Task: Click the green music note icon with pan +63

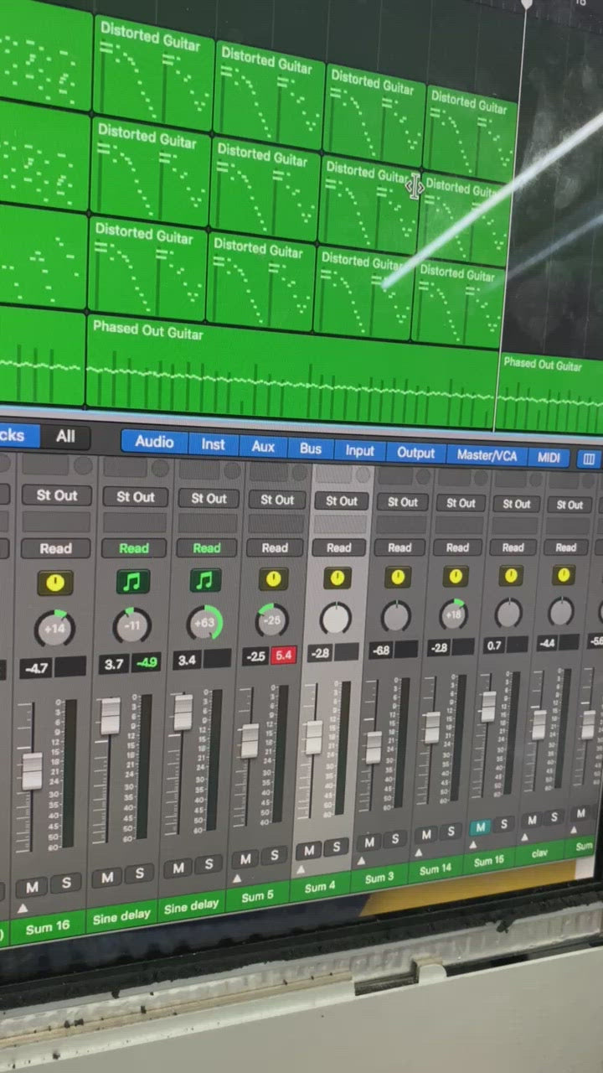Action: (x=205, y=580)
